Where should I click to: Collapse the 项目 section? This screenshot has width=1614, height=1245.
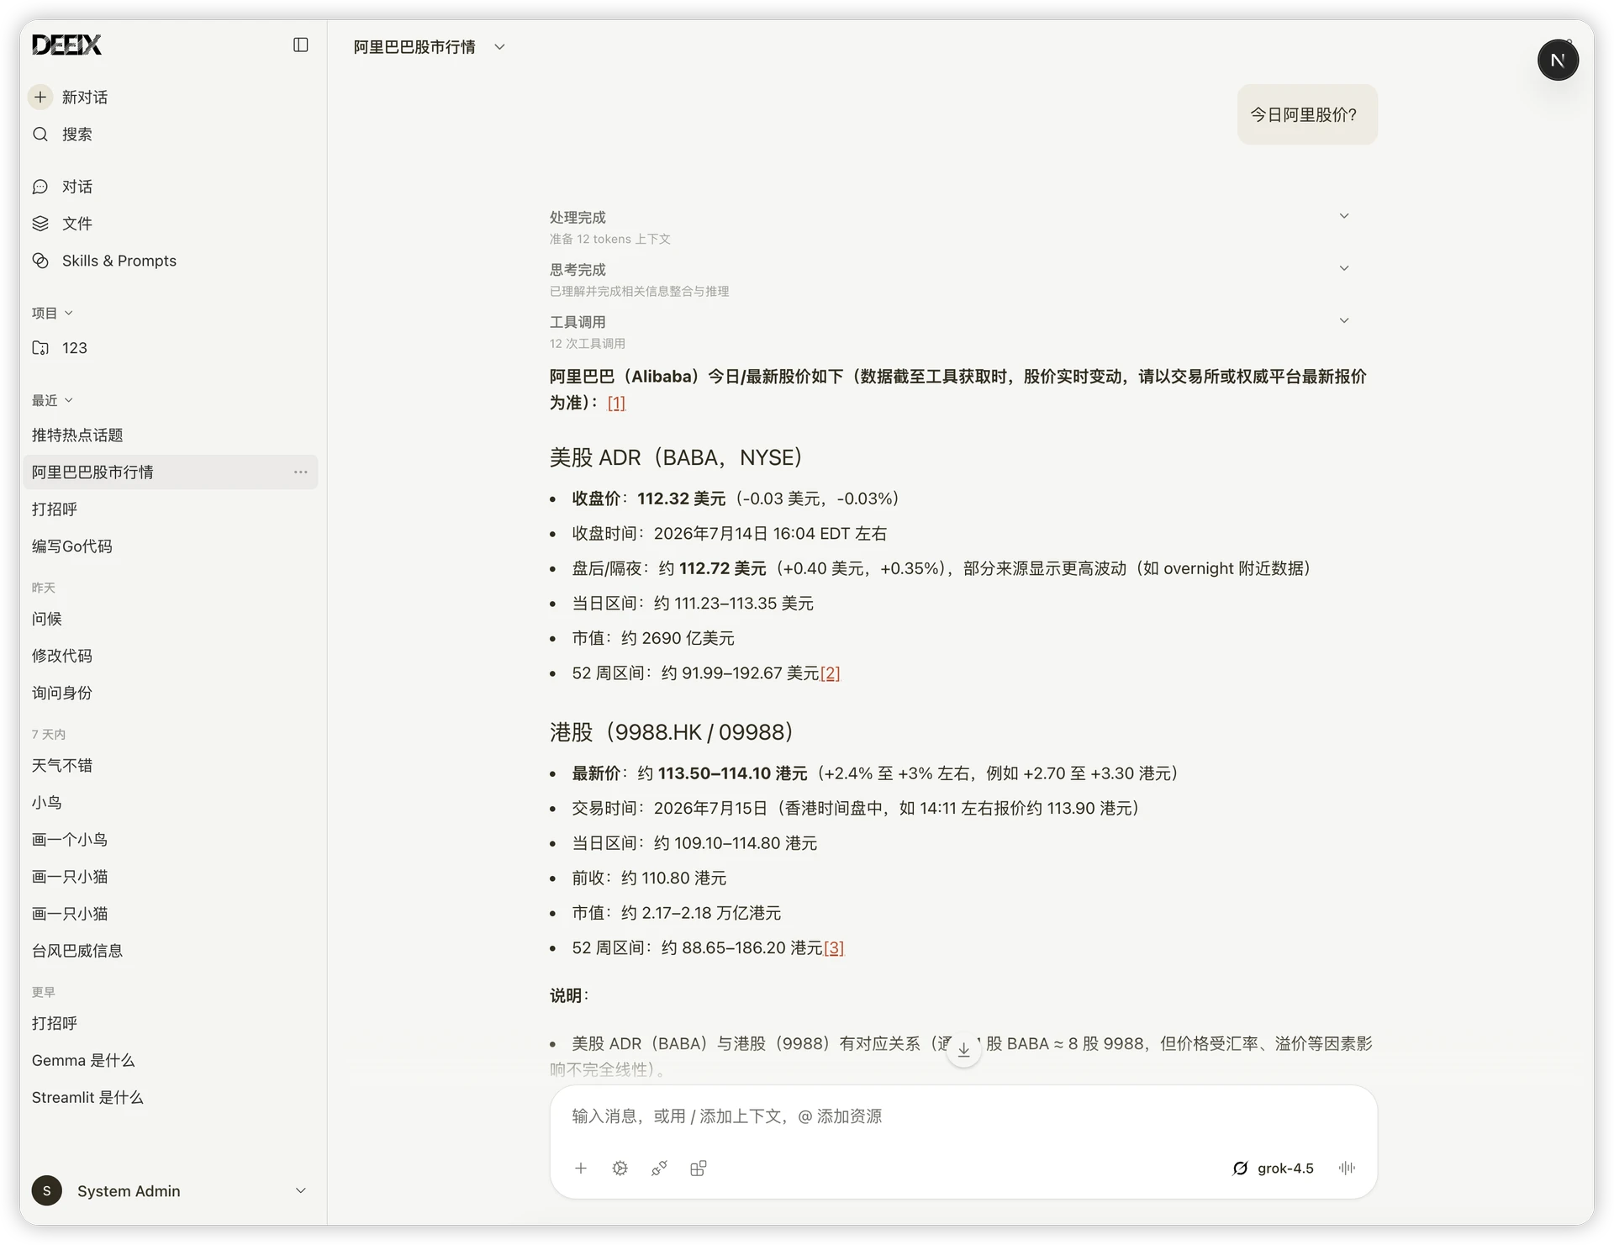52,313
